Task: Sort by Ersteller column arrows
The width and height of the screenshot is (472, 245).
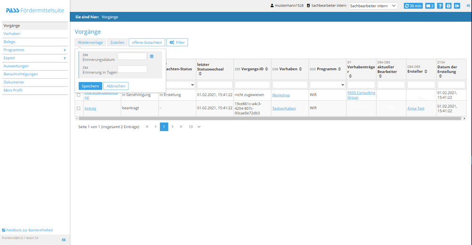Action: coord(426,72)
